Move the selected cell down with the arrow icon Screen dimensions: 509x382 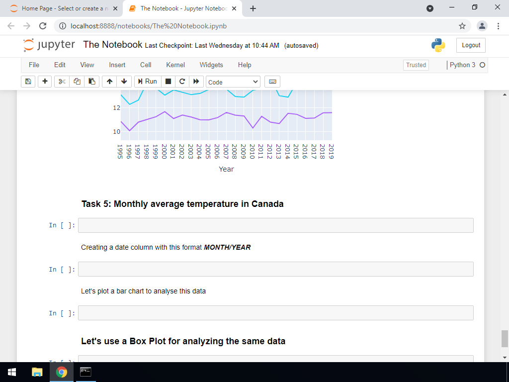(124, 82)
